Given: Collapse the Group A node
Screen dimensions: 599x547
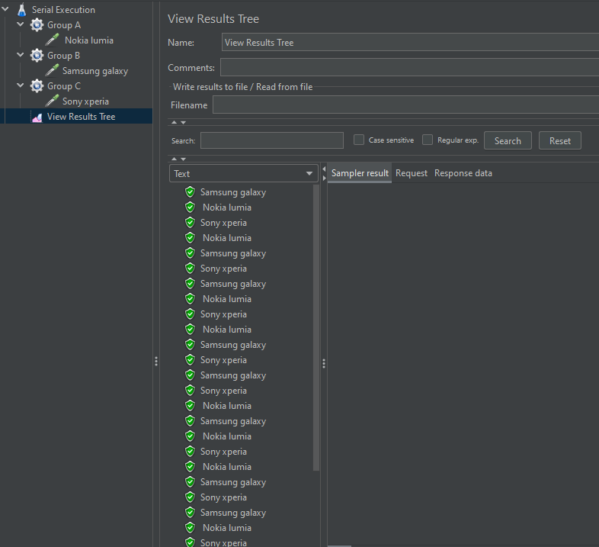Looking at the screenshot, I should point(21,24).
